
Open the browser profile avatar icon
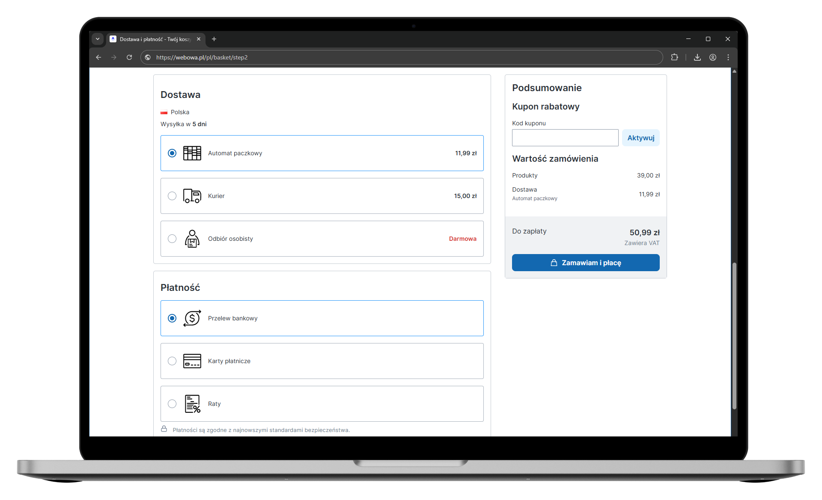tap(712, 57)
